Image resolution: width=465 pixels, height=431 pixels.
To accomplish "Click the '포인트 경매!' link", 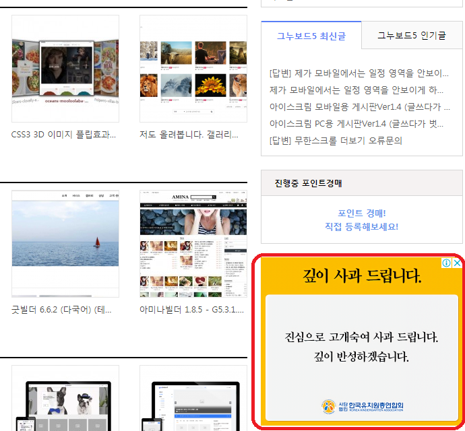I will click(x=361, y=213).
